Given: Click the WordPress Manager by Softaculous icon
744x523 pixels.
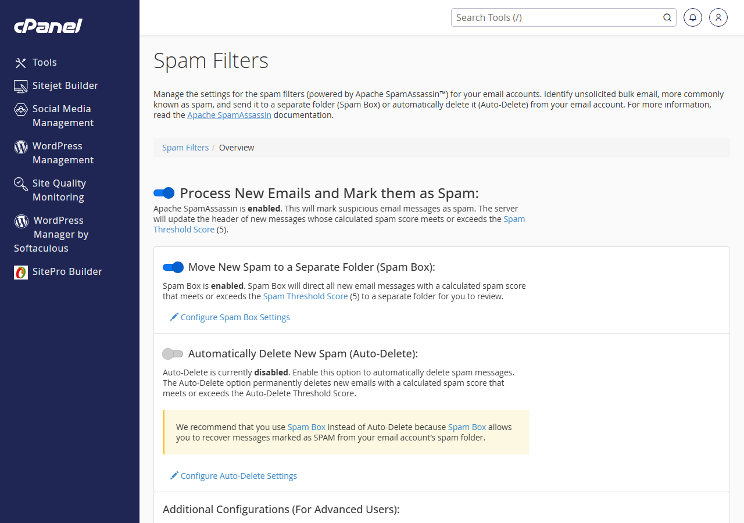Looking at the screenshot, I should pyautogui.click(x=22, y=221).
